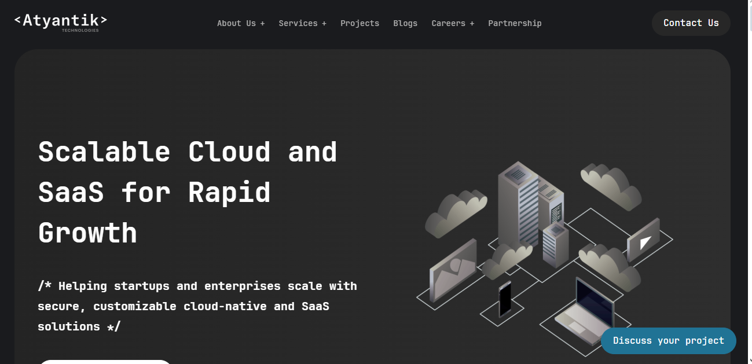Click the Helping startups and enterprises tagline
This screenshot has height=364, width=752.
pos(197,306)
